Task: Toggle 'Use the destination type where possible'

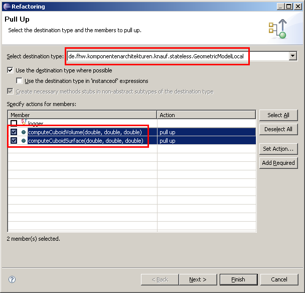Action: (11, 70)
